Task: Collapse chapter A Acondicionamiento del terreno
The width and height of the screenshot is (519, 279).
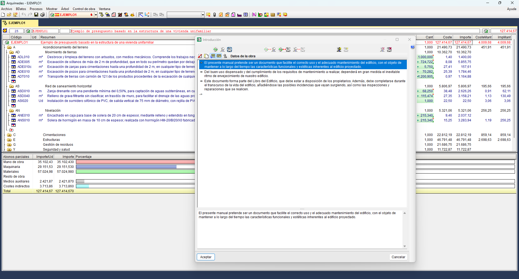Action: click(x=9, y=47)
